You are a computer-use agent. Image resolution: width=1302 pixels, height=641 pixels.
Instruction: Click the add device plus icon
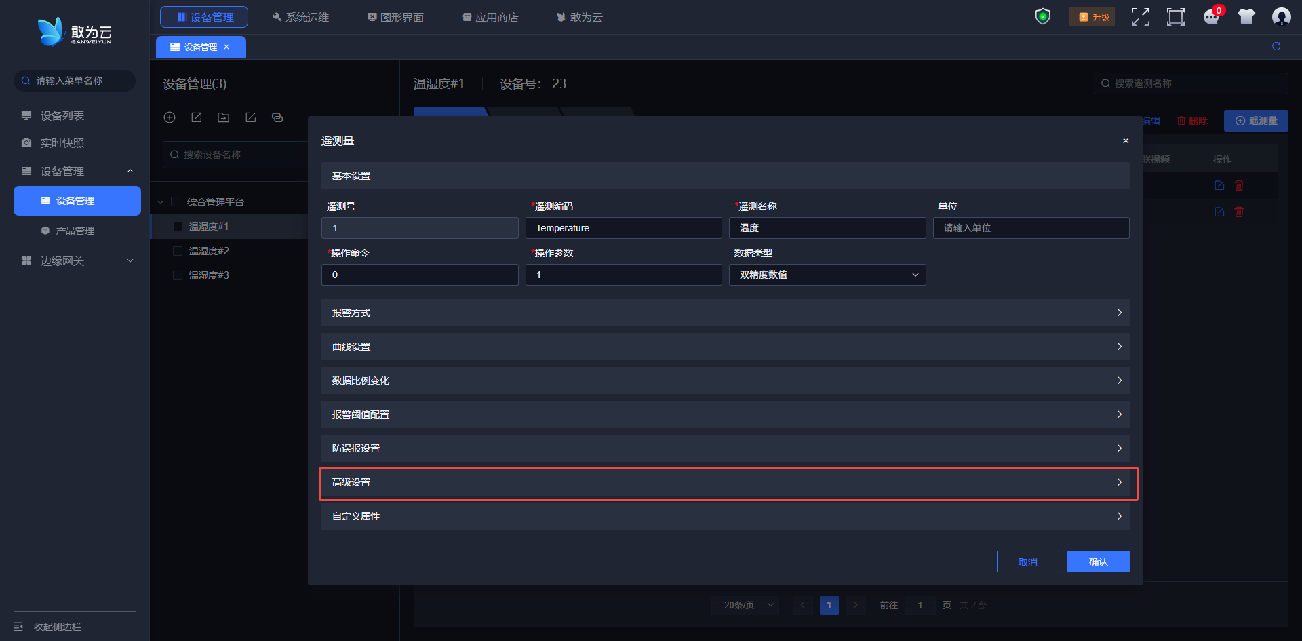tap(170, 117)
